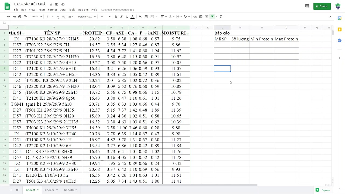Image resolution: width=345 pixels, height=194 pixels.
Task: Open the text color picker
Action: pyautogui.click(x=132, y=17)
